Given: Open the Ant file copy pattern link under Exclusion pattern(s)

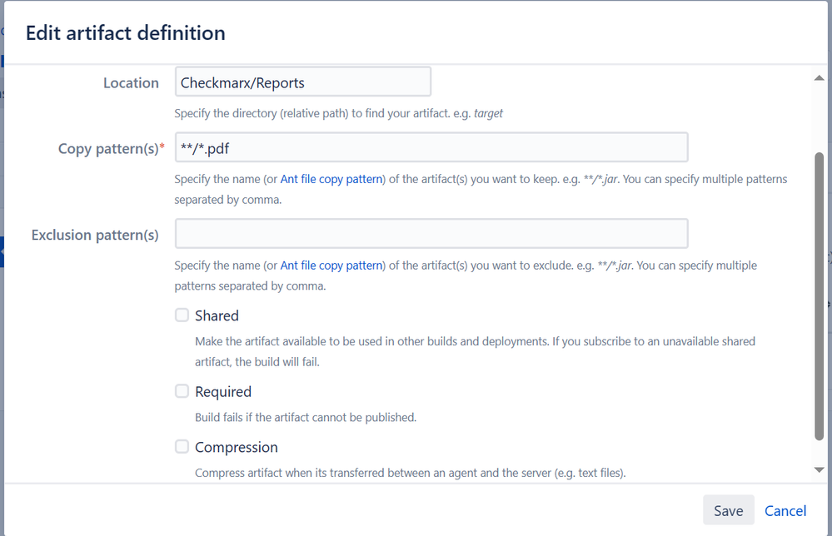Looking at the screenshot, I should click(331, 266).
